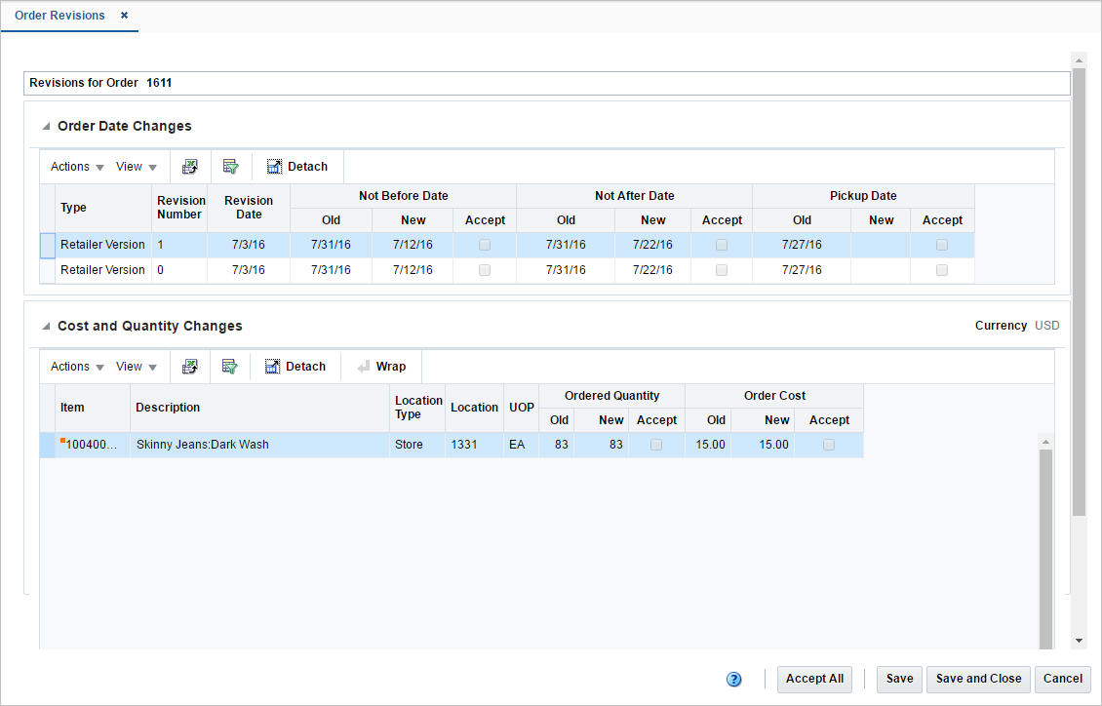The height and width of the screenshot is (706, 1102).
Task: Check Ordered Quantity Accept for Skinny Jeans
Action: click(655, 445)
